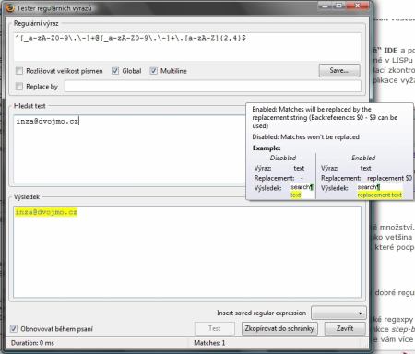
Task: Click the Save... button
Action: click(339, 70)
